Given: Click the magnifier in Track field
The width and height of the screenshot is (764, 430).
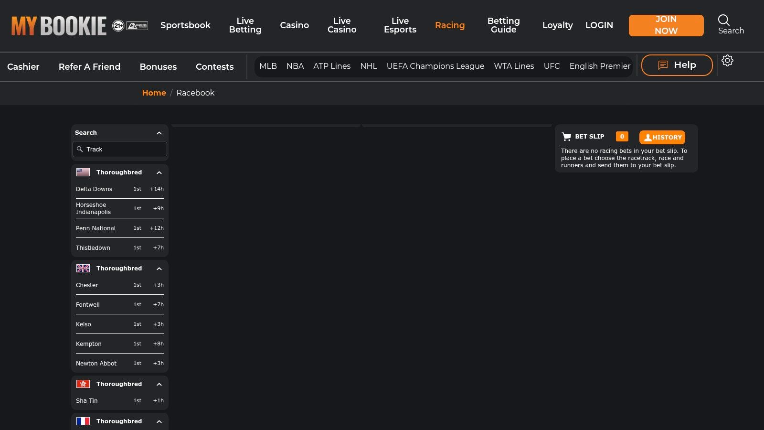Looking at the screenshot, I should coord(80,150).
